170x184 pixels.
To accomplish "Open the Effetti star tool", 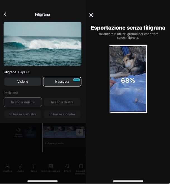I will pyautogui.click(x=67, y=168).
